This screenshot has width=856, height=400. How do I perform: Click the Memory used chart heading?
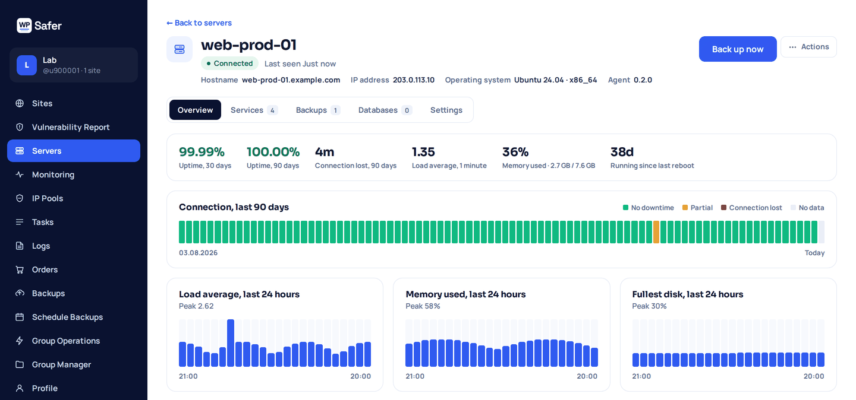click(465, 294)
